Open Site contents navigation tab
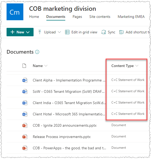This screenshot has width=151, height=159. tap(100, 17)
